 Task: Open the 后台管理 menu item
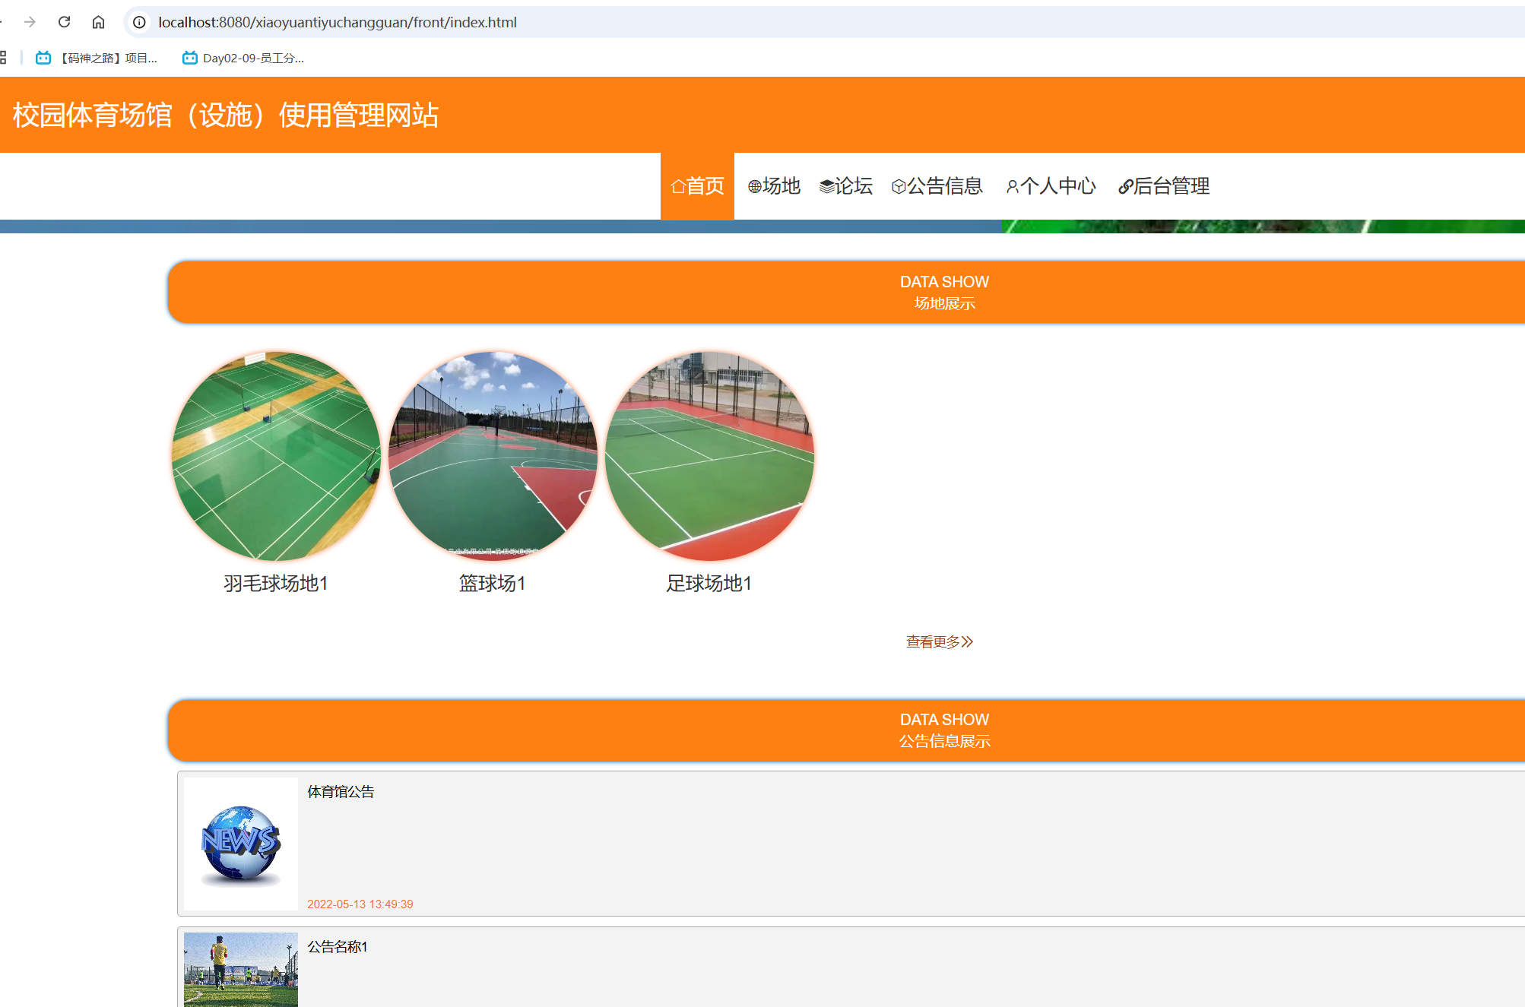click(x=1164, y=186)
